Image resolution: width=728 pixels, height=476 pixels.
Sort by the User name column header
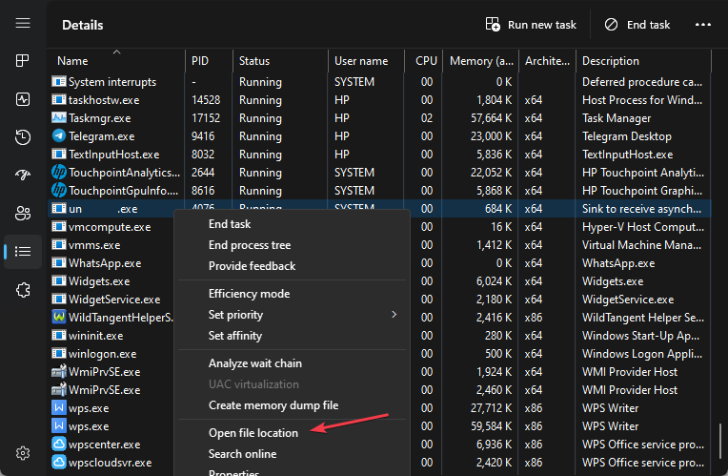pyautogui.click(x=361, y=61)
